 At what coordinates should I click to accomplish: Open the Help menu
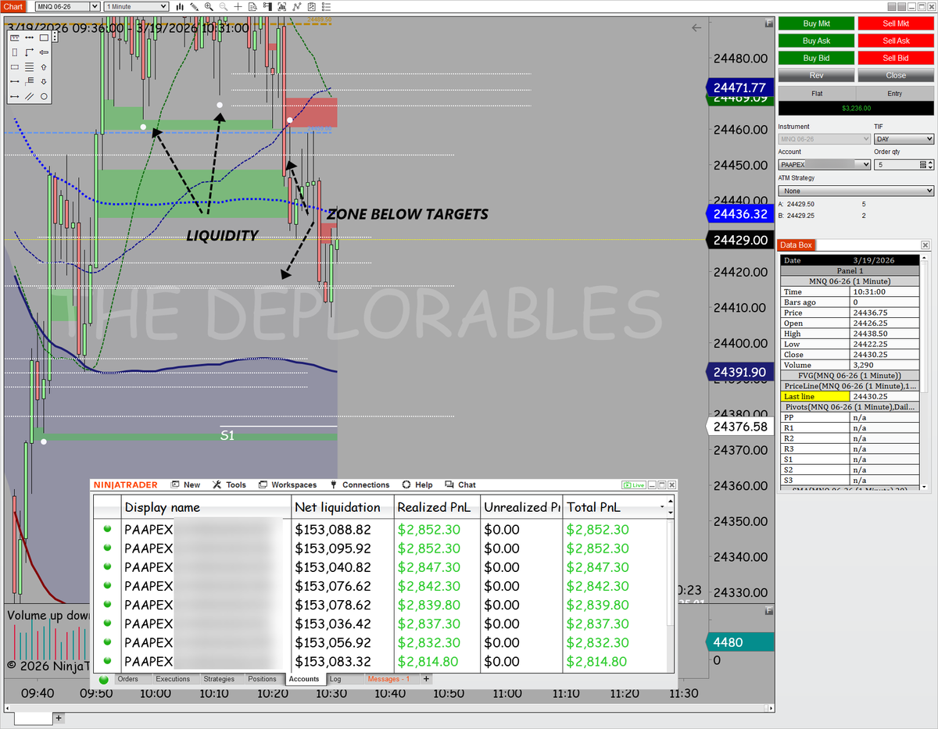417,485
